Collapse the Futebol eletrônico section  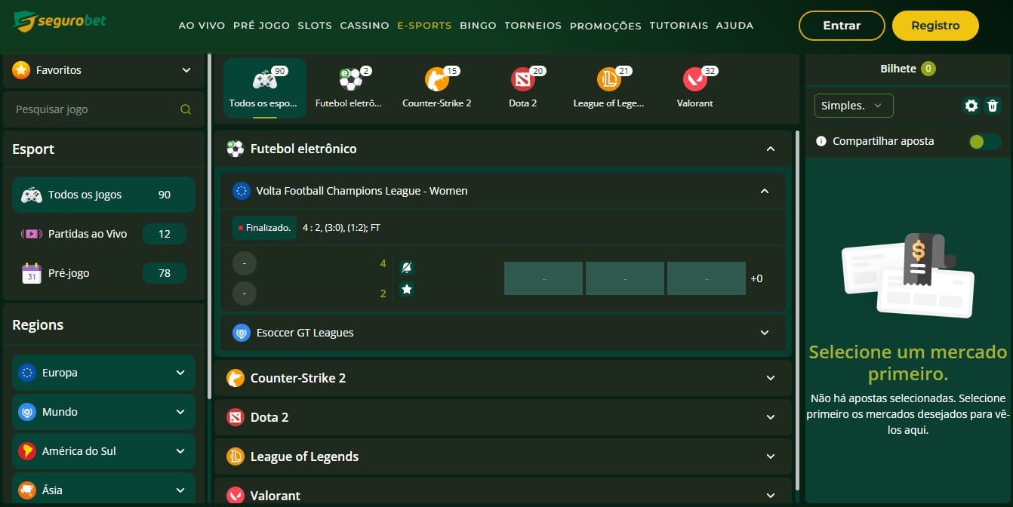[771, 149]
